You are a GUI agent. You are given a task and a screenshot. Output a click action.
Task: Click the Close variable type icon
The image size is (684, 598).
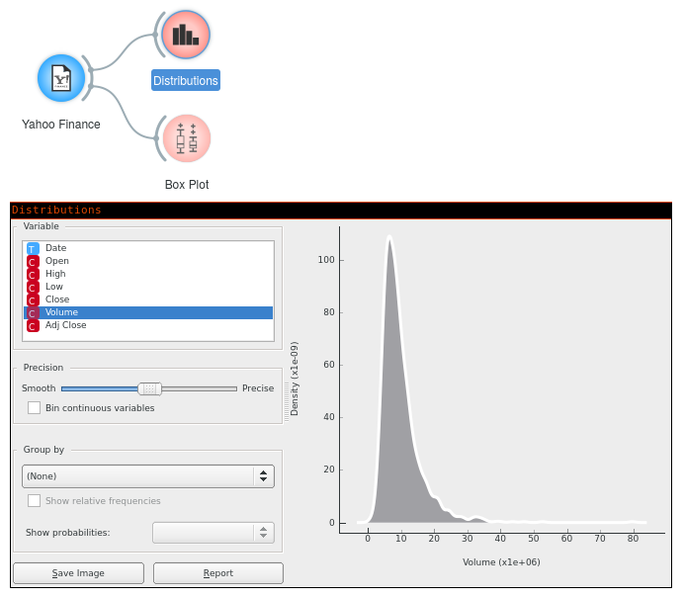34,299
